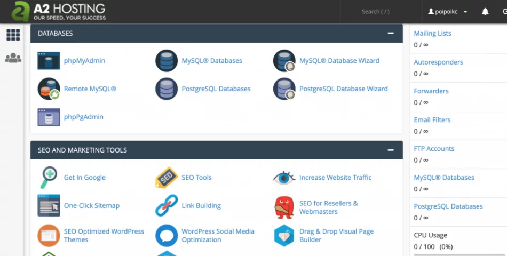507x256 pixels.
Task: Collapse the Databases section
Action: pyautogui.click(x=391, y=33)
